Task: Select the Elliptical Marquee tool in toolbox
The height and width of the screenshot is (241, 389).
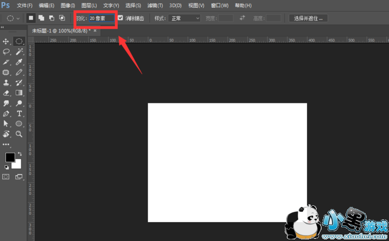Action: tap(19, 41)
